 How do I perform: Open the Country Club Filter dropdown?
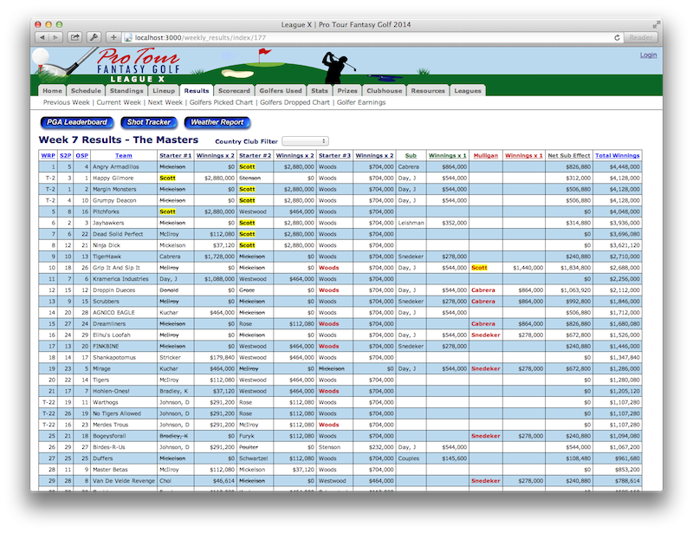tap(305, 140)
